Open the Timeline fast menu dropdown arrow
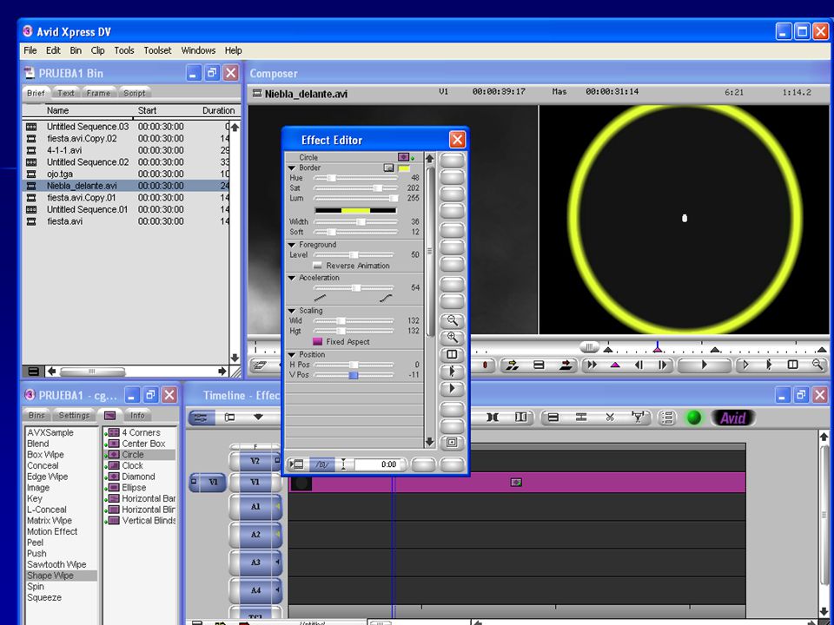834x625 pixels. tap(258, 418)
